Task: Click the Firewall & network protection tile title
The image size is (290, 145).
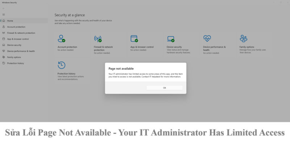Action: 103,49
